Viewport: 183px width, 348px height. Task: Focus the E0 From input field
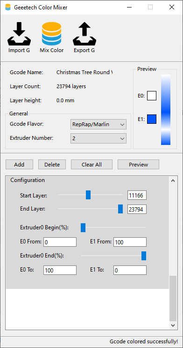pos(60,242)
